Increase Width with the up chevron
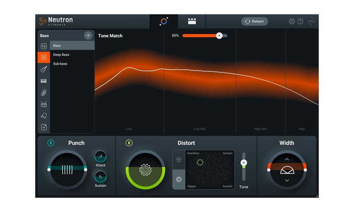Image resolution: width=354 pixels, height=212 pixels. point(287,159)
